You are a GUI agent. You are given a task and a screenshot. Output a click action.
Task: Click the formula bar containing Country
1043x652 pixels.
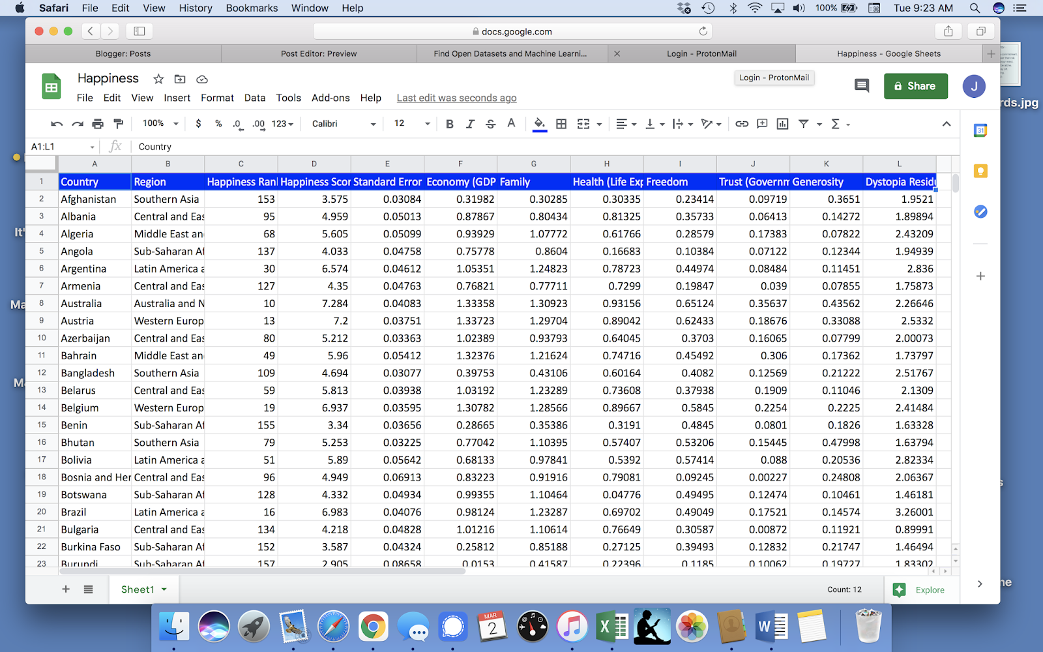click(544, 147)
